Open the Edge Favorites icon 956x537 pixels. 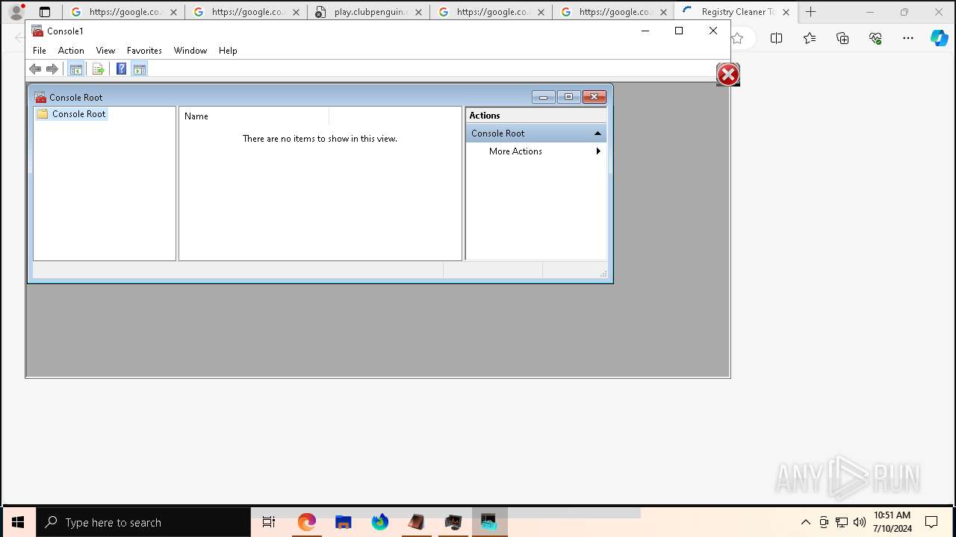(x=810, y=39)
